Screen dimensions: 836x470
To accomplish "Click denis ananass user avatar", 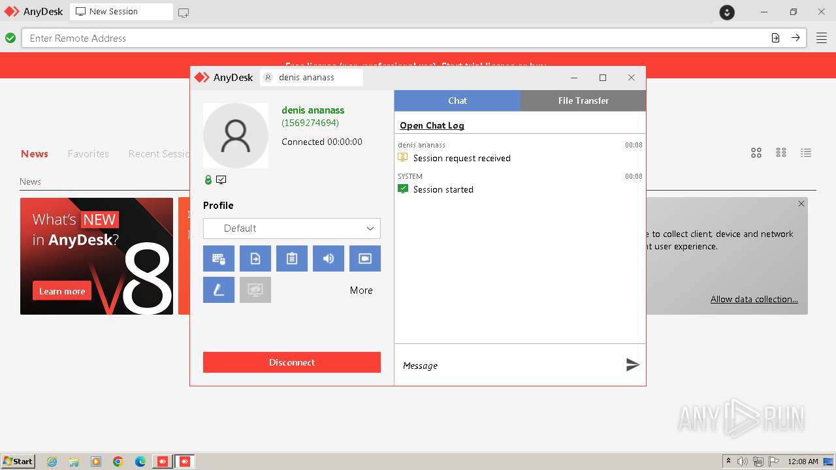I will pyautogui.click(x=236, y=136).
